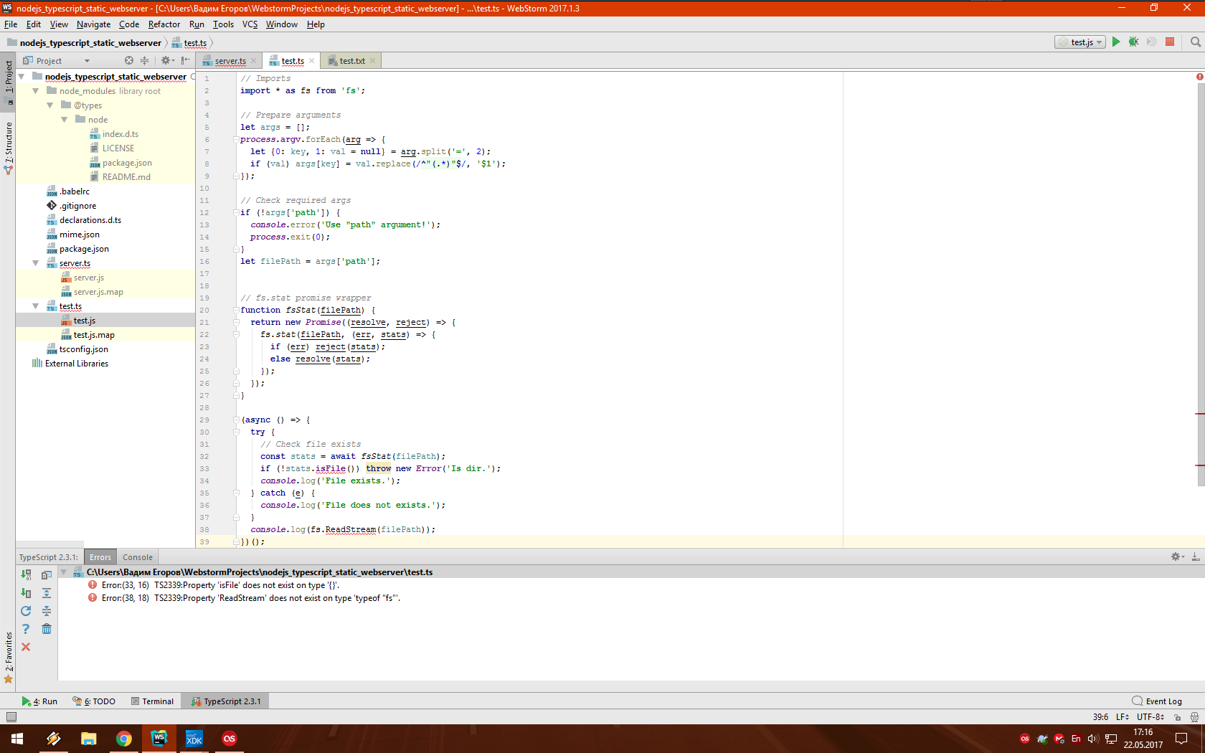1205x753 pixels.
Task: Toggle TypeScript 2.3.1 tool window
Action: 226,701
